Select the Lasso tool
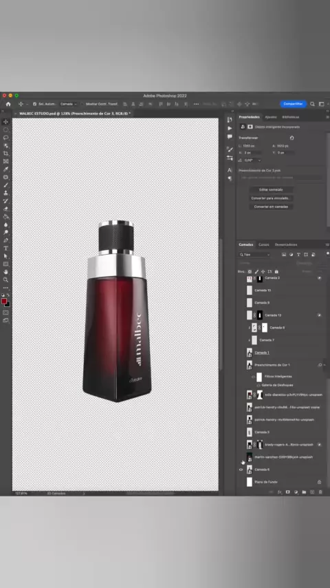This screenshot has width=330, height=588. [x=5, y=138]
